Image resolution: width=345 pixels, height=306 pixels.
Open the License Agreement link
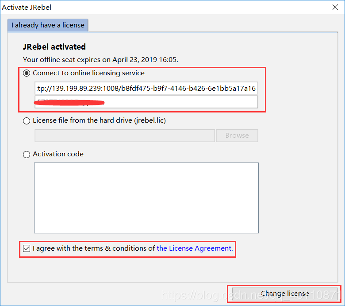tap(195, 248)
